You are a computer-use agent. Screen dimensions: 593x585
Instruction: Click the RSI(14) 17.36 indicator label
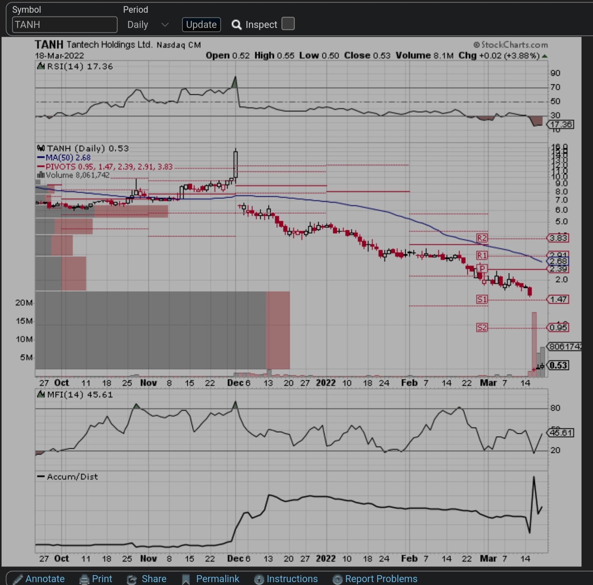tap(75, 66)
